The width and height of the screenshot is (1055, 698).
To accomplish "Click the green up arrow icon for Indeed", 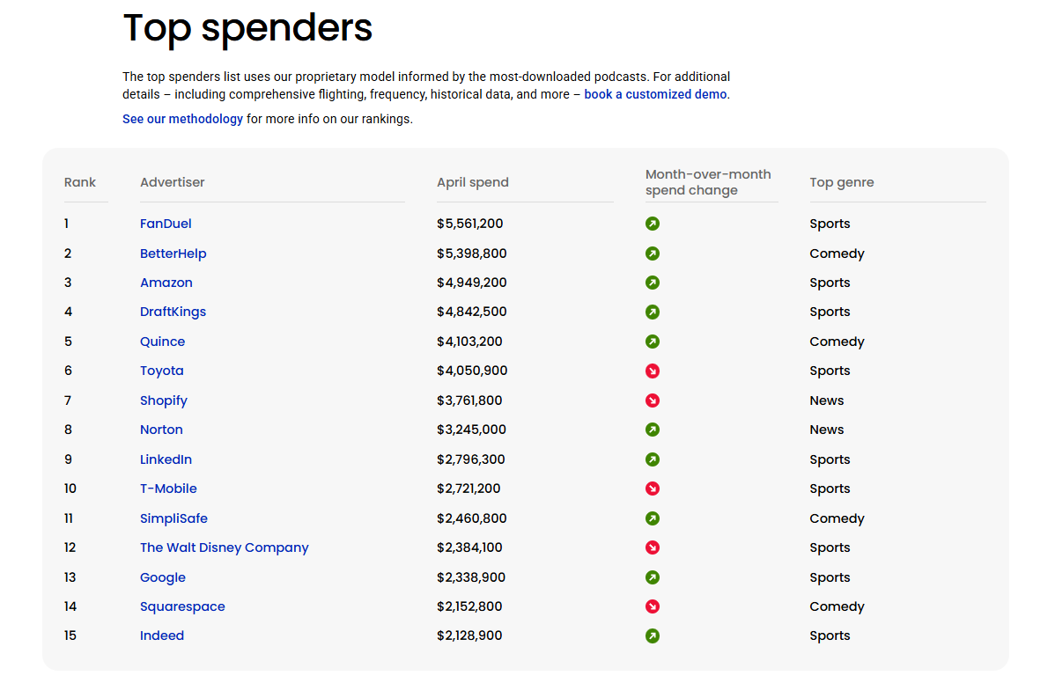I will (x=653, y=636).
